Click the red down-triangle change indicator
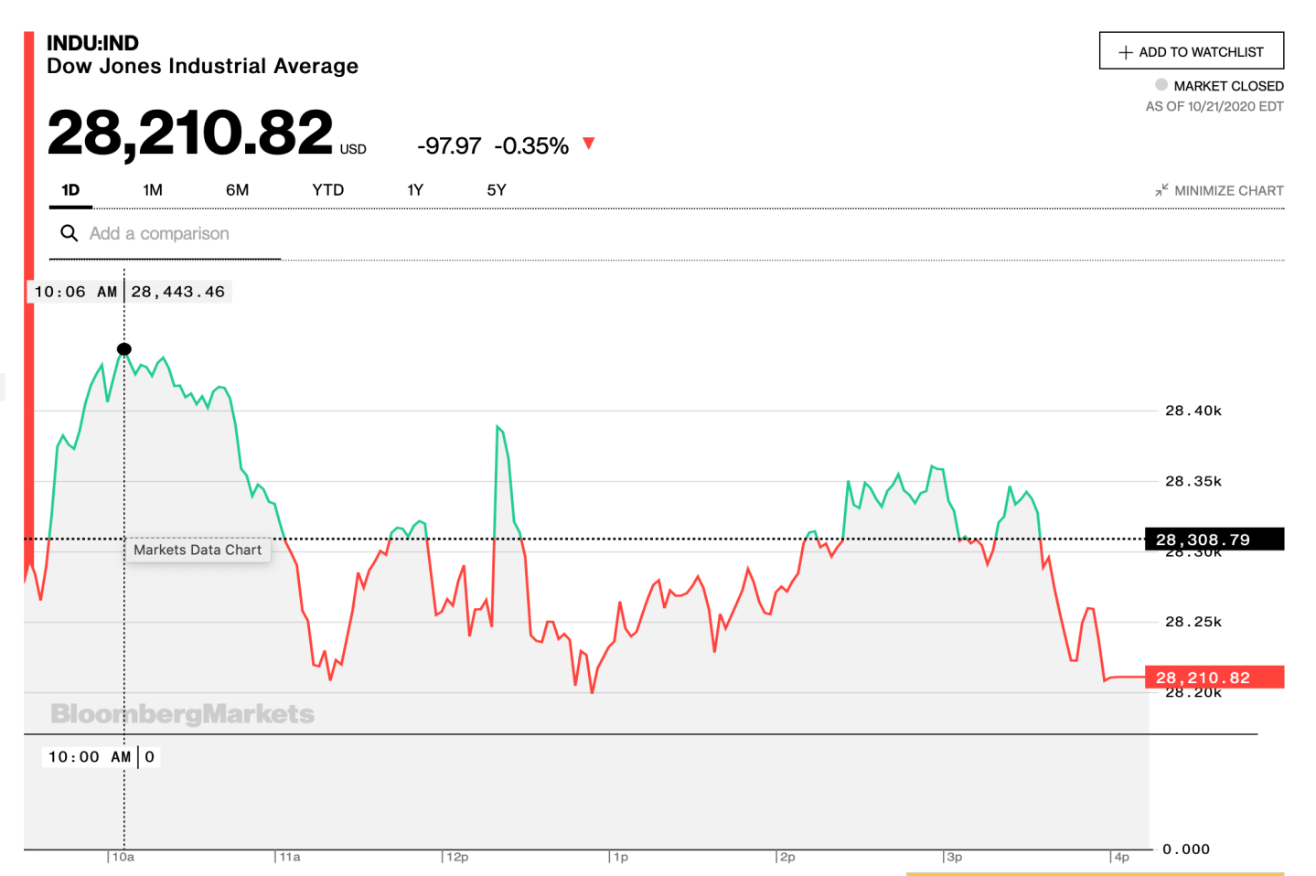1316x876 pixels. tap(589, 144)
